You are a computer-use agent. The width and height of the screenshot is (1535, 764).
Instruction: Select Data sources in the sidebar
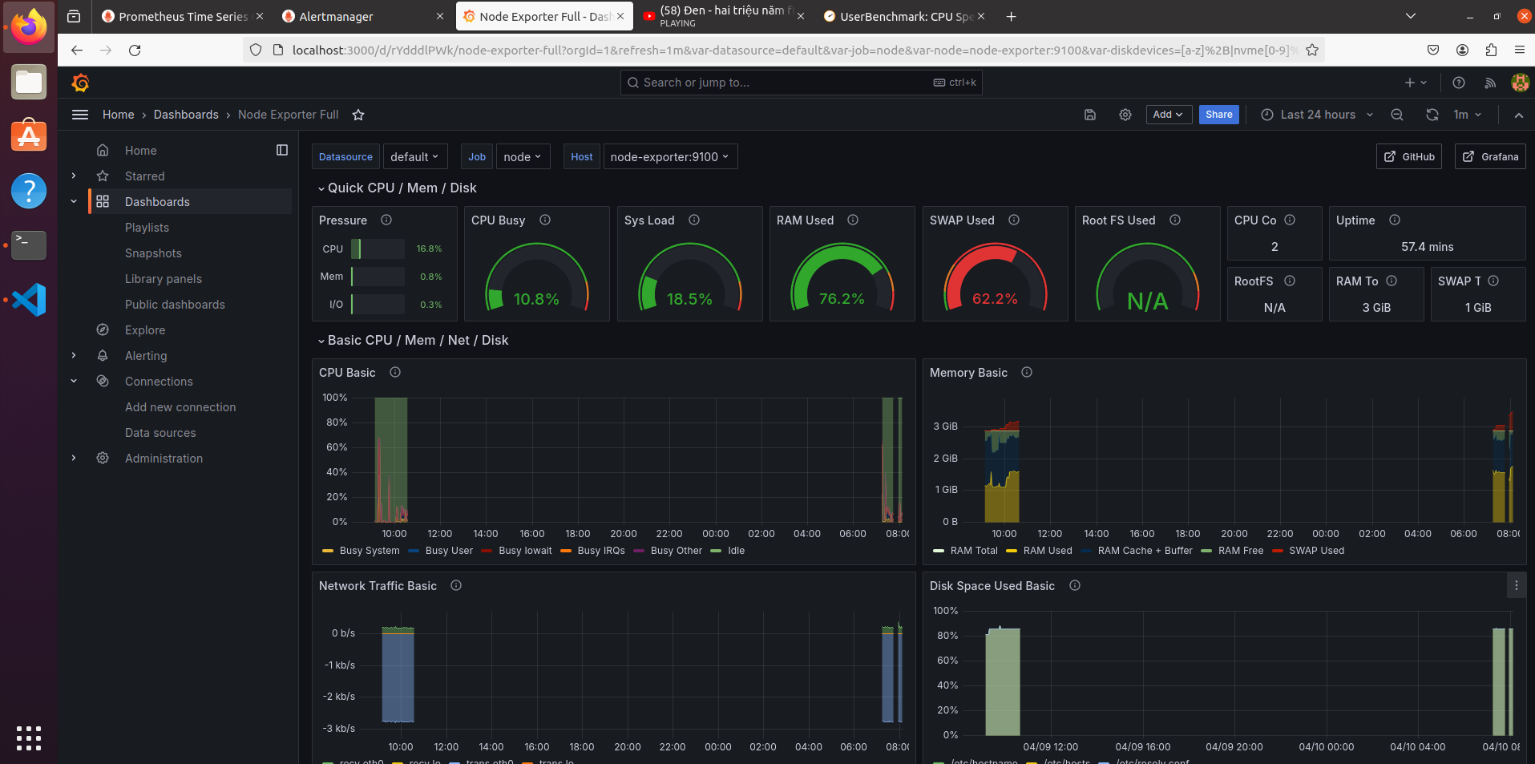pos(160,432)
